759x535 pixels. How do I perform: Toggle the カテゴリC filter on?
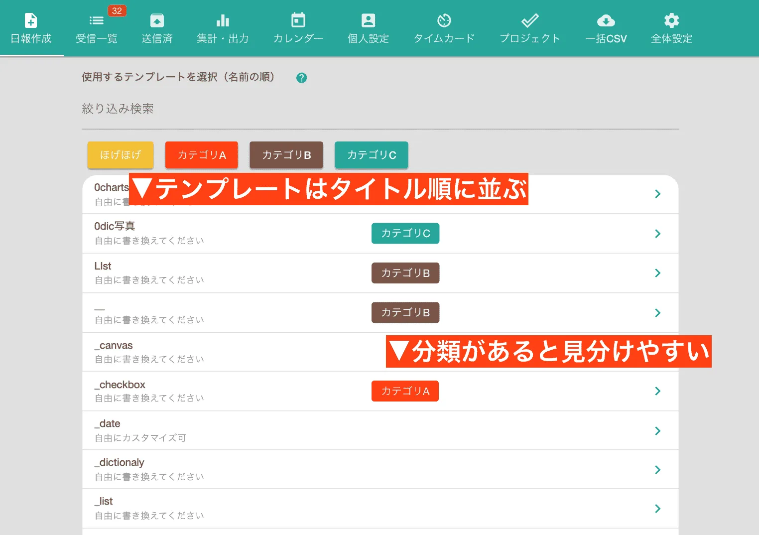tap(371, 155)
